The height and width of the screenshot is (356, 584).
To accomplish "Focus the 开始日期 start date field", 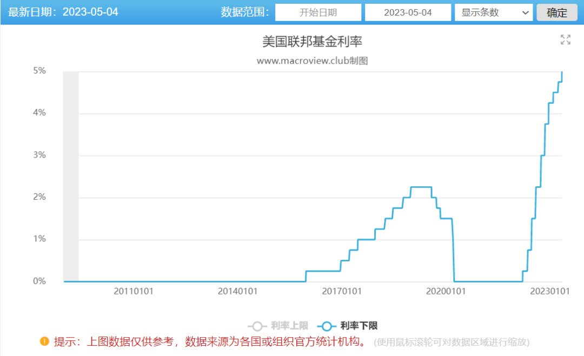I will (x=318, y=12).
